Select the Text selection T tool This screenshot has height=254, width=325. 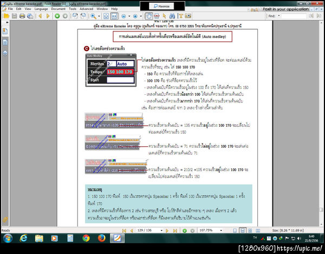pos(180,16)
